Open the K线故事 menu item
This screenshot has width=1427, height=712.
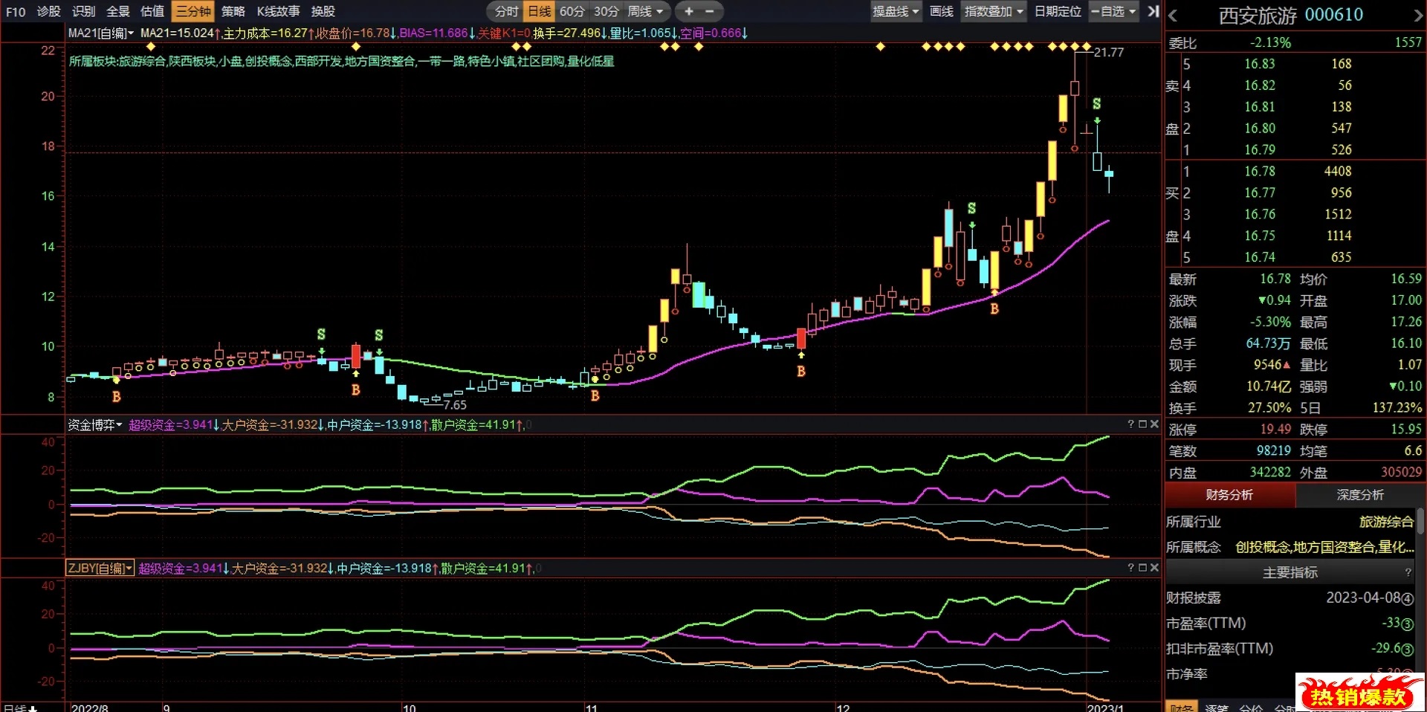(278, 11)
